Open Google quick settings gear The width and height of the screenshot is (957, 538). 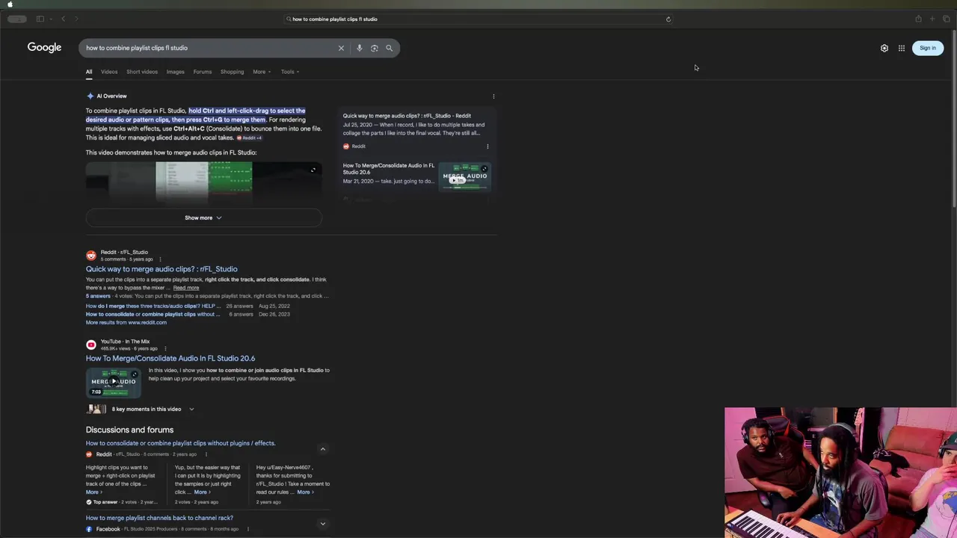(x=884, y=48)
